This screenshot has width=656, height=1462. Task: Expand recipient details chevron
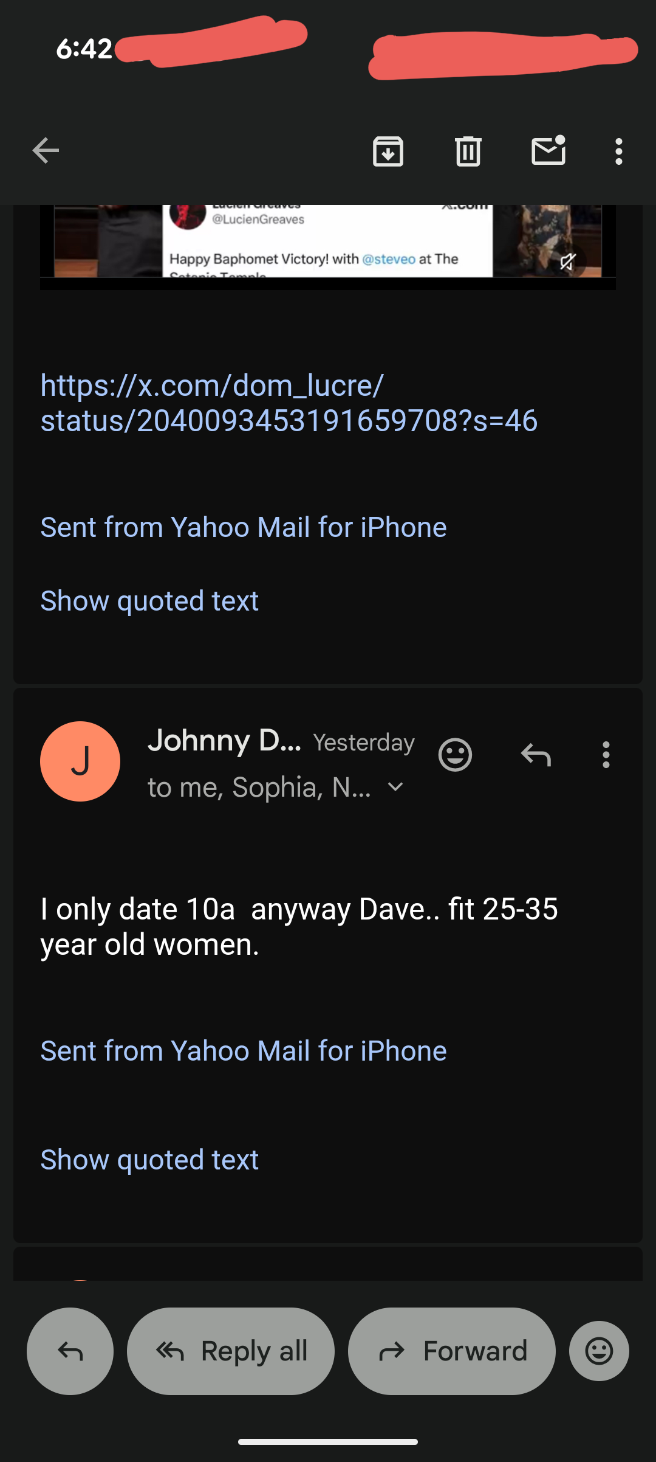point(395,787)
